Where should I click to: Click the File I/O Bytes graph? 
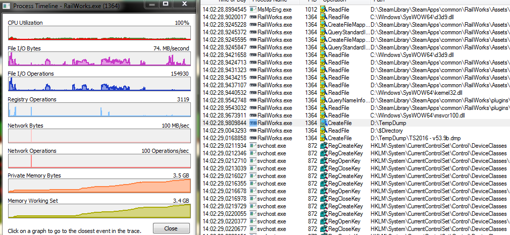pyautogui.click(x=99, y=59)
